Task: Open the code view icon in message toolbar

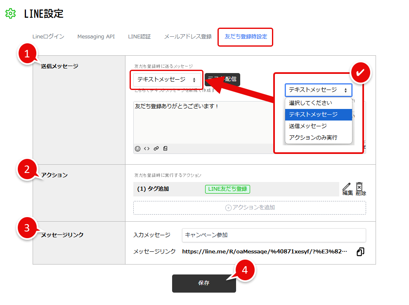Action: (147, 148)
